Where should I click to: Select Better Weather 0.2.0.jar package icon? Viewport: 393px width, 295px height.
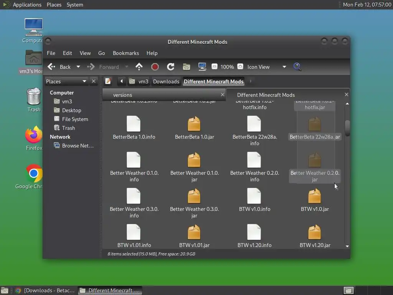(x=315, y=160)
